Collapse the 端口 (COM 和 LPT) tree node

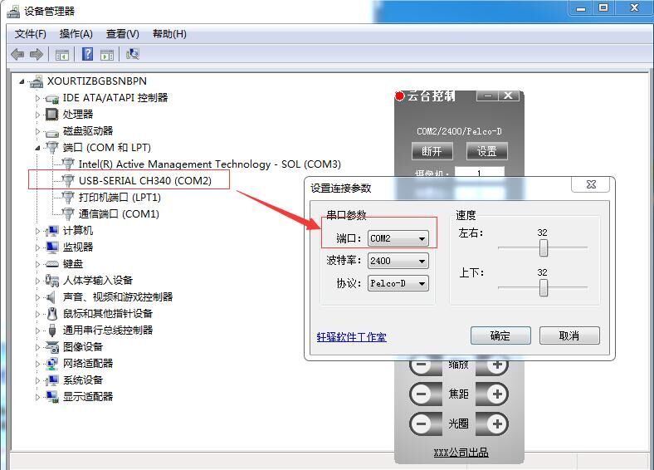(37, 148)
